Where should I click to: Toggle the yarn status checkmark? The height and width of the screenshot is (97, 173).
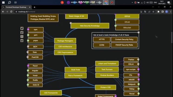coord(28,35)
